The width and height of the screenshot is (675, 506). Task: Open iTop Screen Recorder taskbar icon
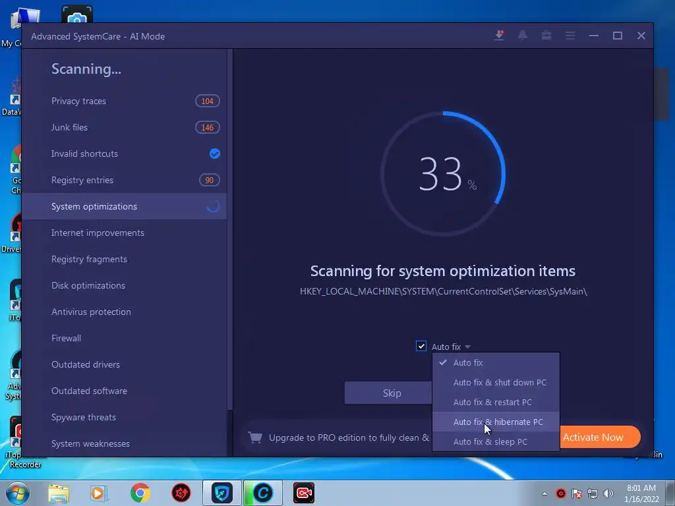(x=304, y=493)
